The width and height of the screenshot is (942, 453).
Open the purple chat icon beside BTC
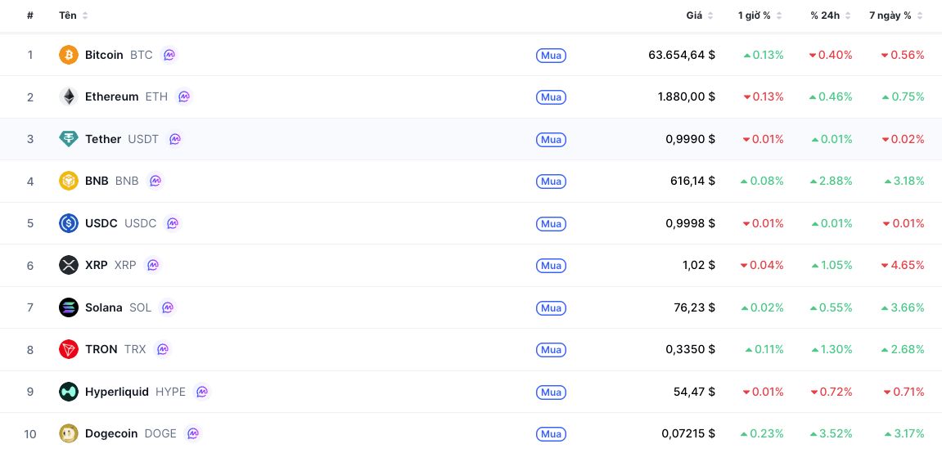tap(169, 55)
